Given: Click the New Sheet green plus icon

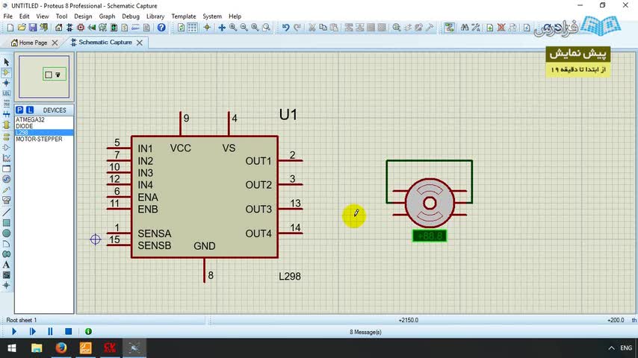Looking at the screenshot, I should 490,28.
